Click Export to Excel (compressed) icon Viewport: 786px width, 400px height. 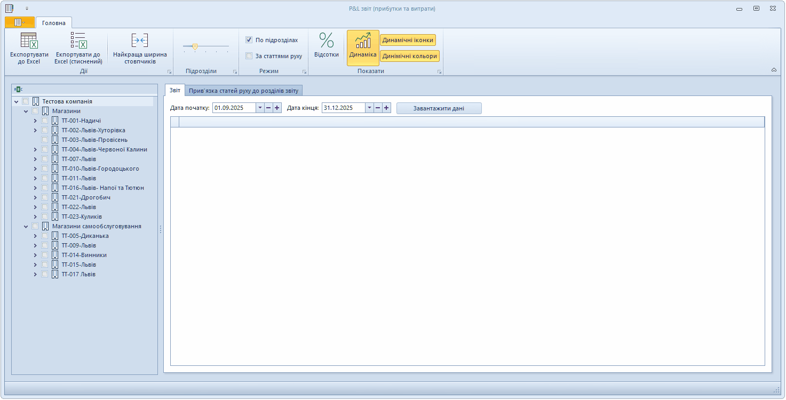(x=78, y=41)
